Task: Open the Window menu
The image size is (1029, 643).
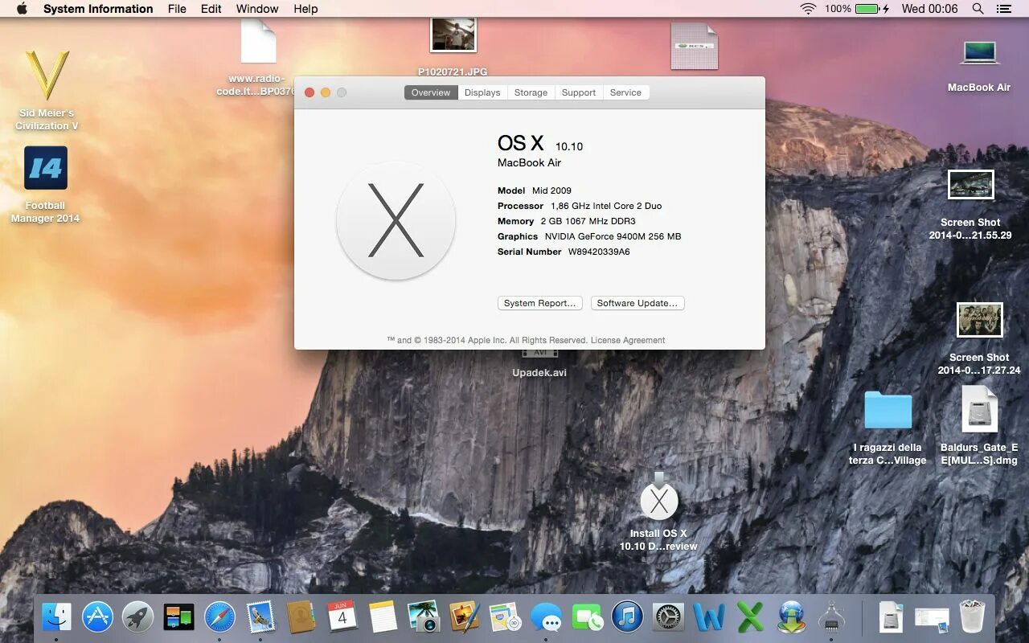Action: [257, 9]
